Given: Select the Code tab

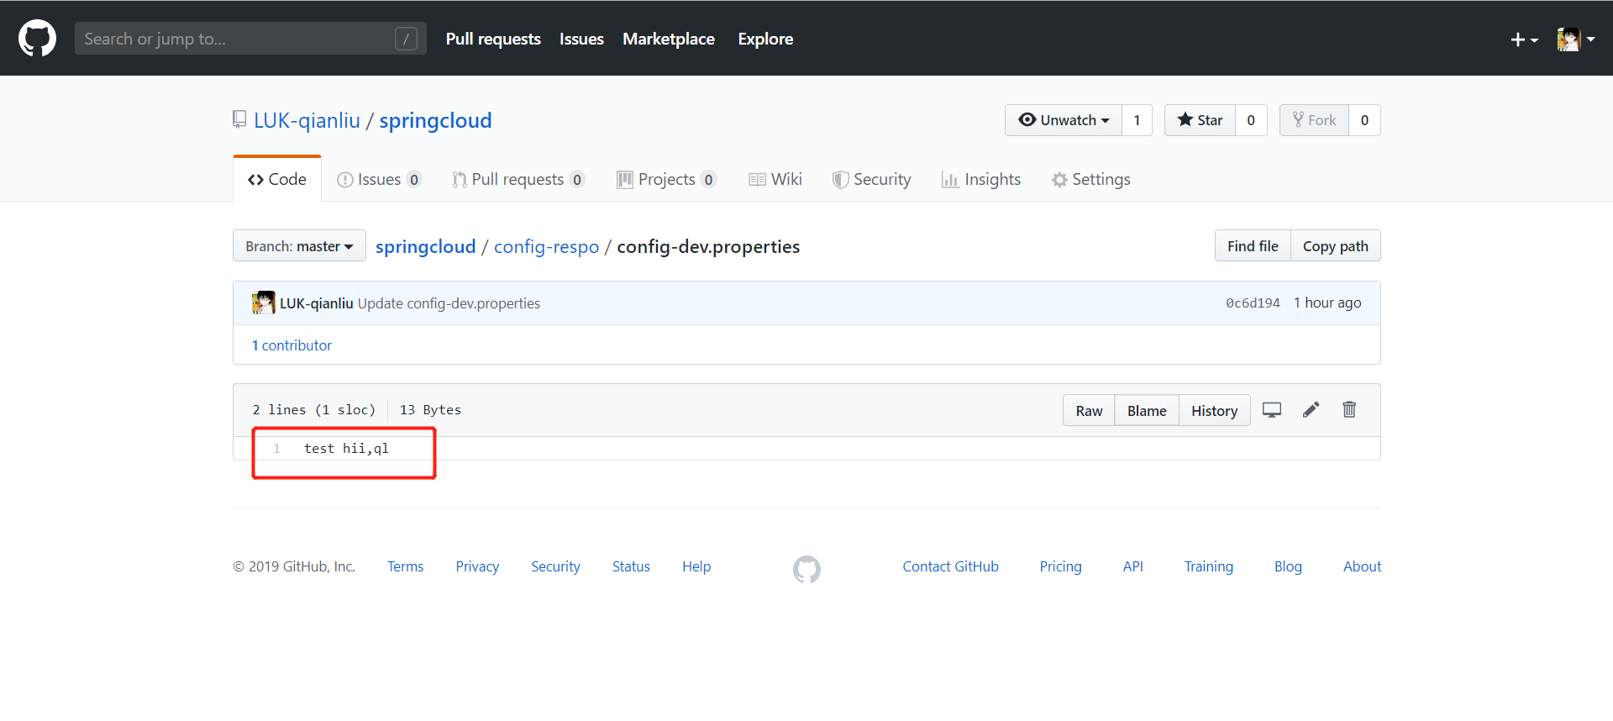Looking at the screenshot, I should click(277, 179).
